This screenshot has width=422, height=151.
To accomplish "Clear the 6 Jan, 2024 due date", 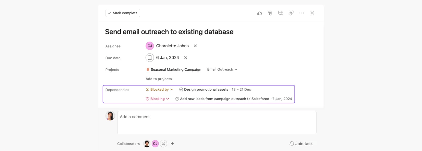I will point(186,58).
